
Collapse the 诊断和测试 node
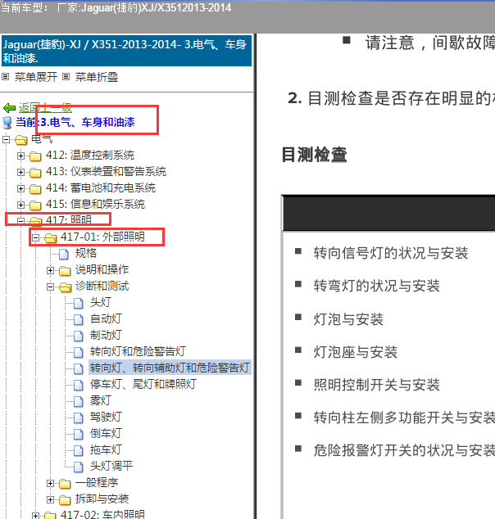click(x=50, y=287)
